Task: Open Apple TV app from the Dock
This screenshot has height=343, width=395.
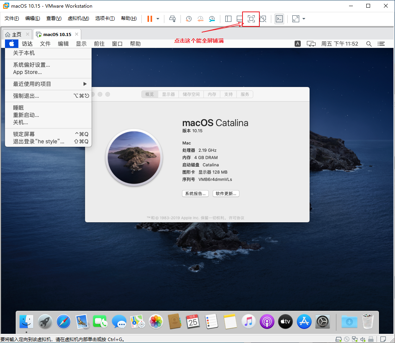Action: click(x=285, y=322)
